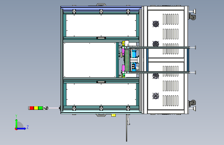Click the green Y axis arrow of the triad
Viewport: 224px width, 145px height.
pos(17,123)
